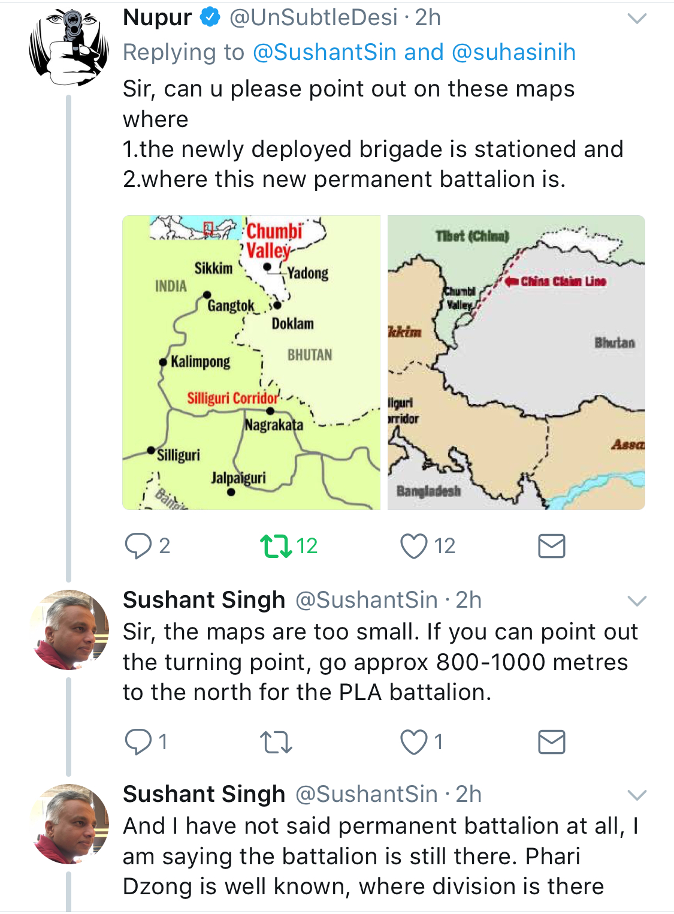Open chevron menu on 'permanent battalion' reply
674x914 pixels.
(x=636, y=795)
